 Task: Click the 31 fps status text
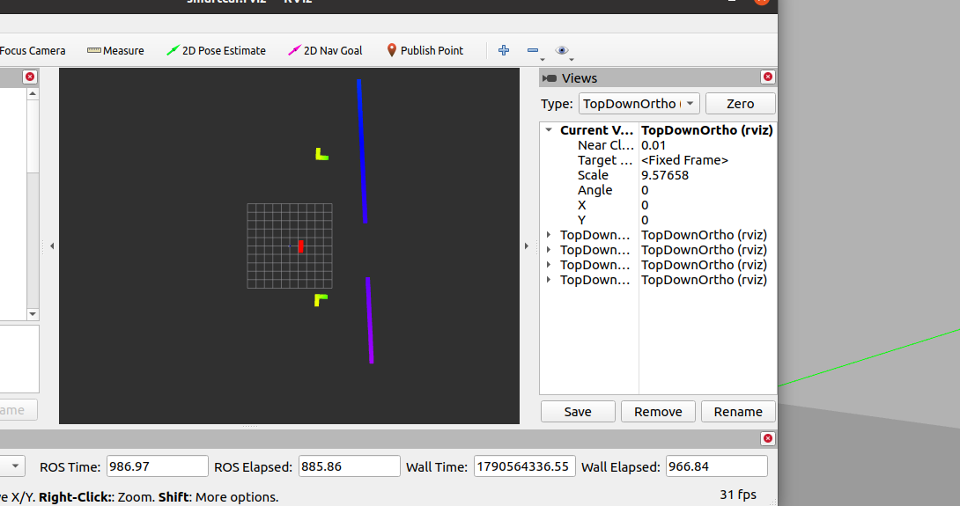point(738,495)
